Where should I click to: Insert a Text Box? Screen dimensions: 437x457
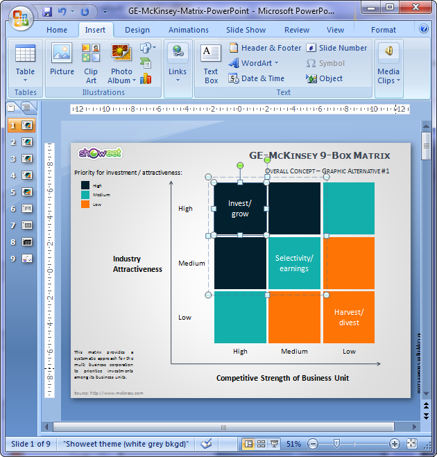click(x=211, y=64)
